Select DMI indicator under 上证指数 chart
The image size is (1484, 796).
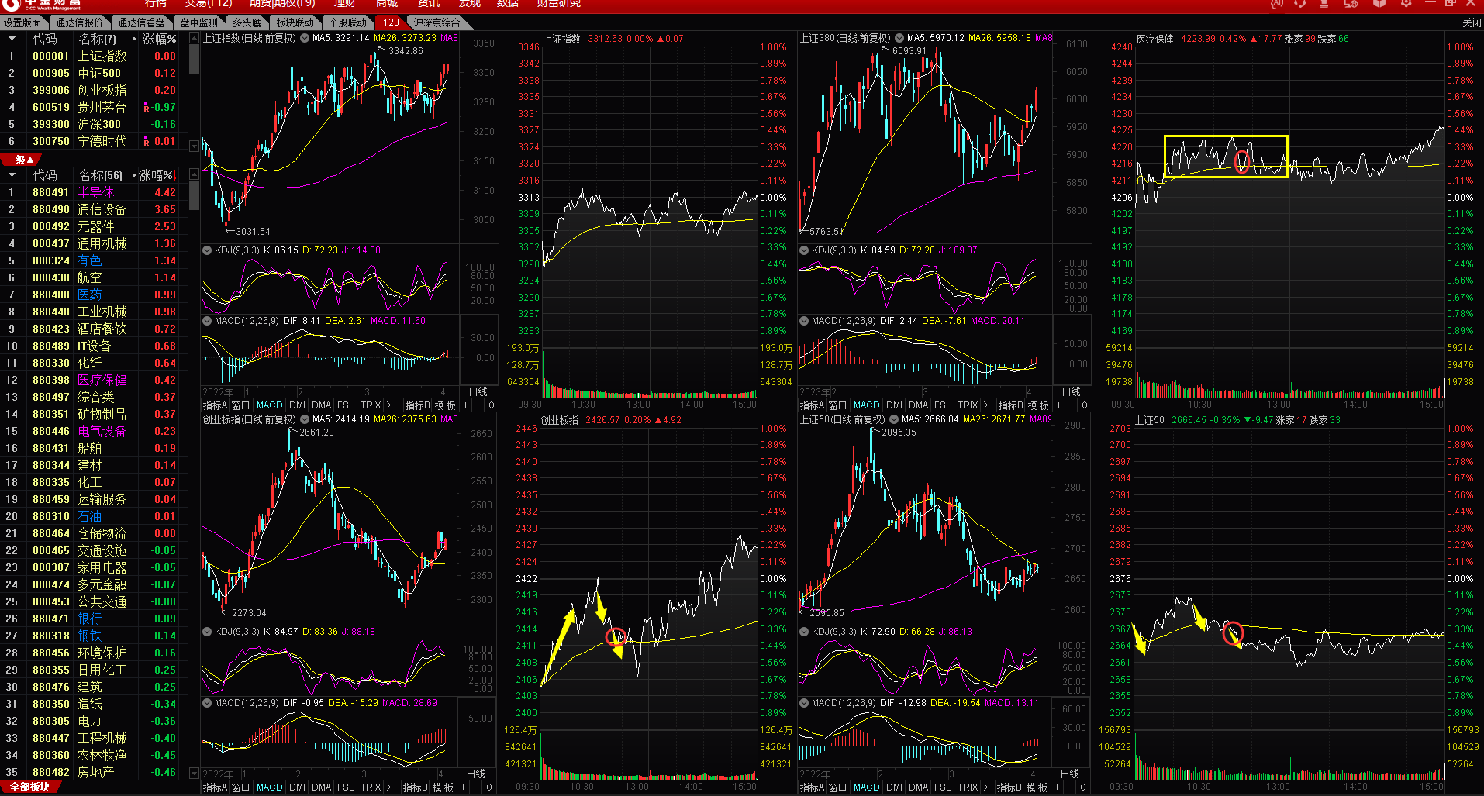click(x=297, y=405)
